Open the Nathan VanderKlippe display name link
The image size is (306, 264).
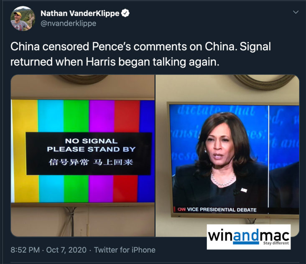point(80,13)
